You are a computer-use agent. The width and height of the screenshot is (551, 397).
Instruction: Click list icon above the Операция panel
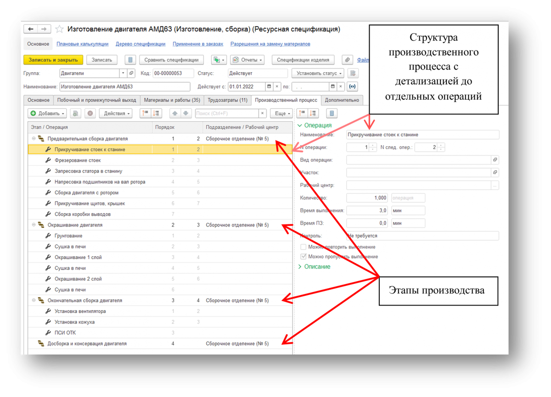click(332, 113)
